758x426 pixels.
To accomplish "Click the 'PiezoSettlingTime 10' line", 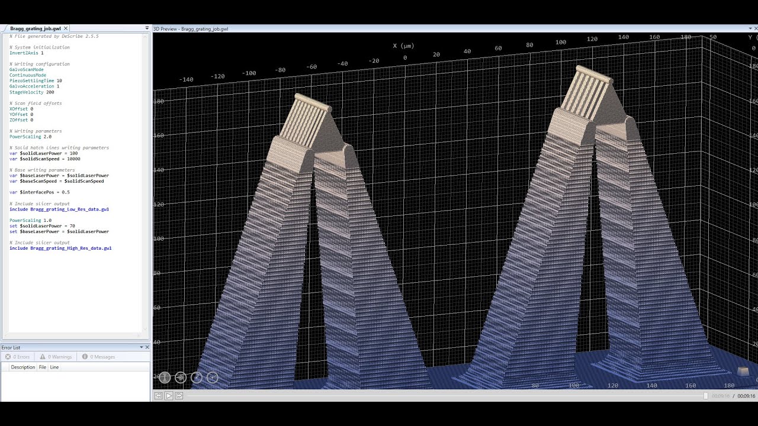I will (x=36, y=80).
